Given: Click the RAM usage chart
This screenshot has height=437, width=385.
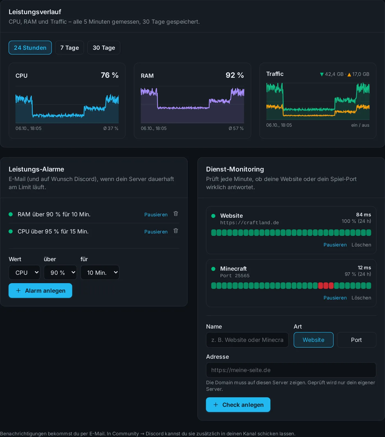Looking at the screenshot, I should pyautogui.click(x=193, y=104).
